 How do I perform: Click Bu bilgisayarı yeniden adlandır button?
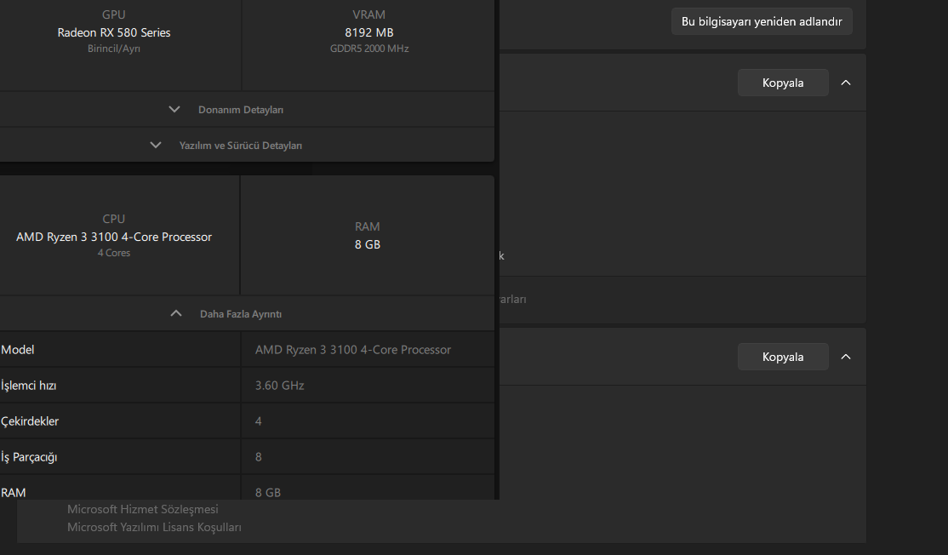(762, 21)
